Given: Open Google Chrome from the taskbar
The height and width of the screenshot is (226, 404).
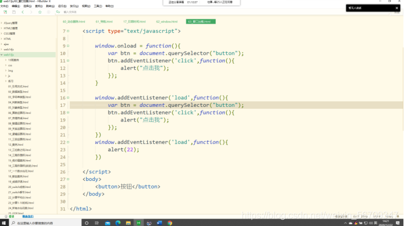Looking at the screenshot, I should tap(170, 223).
